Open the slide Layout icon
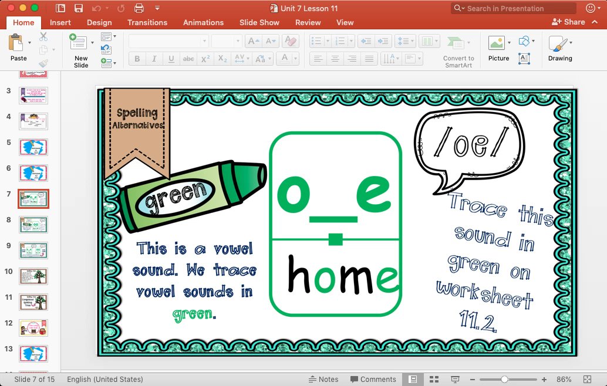The height and width of the screenshot is (386, 607). pyautogui.click(x=106, y=37)
